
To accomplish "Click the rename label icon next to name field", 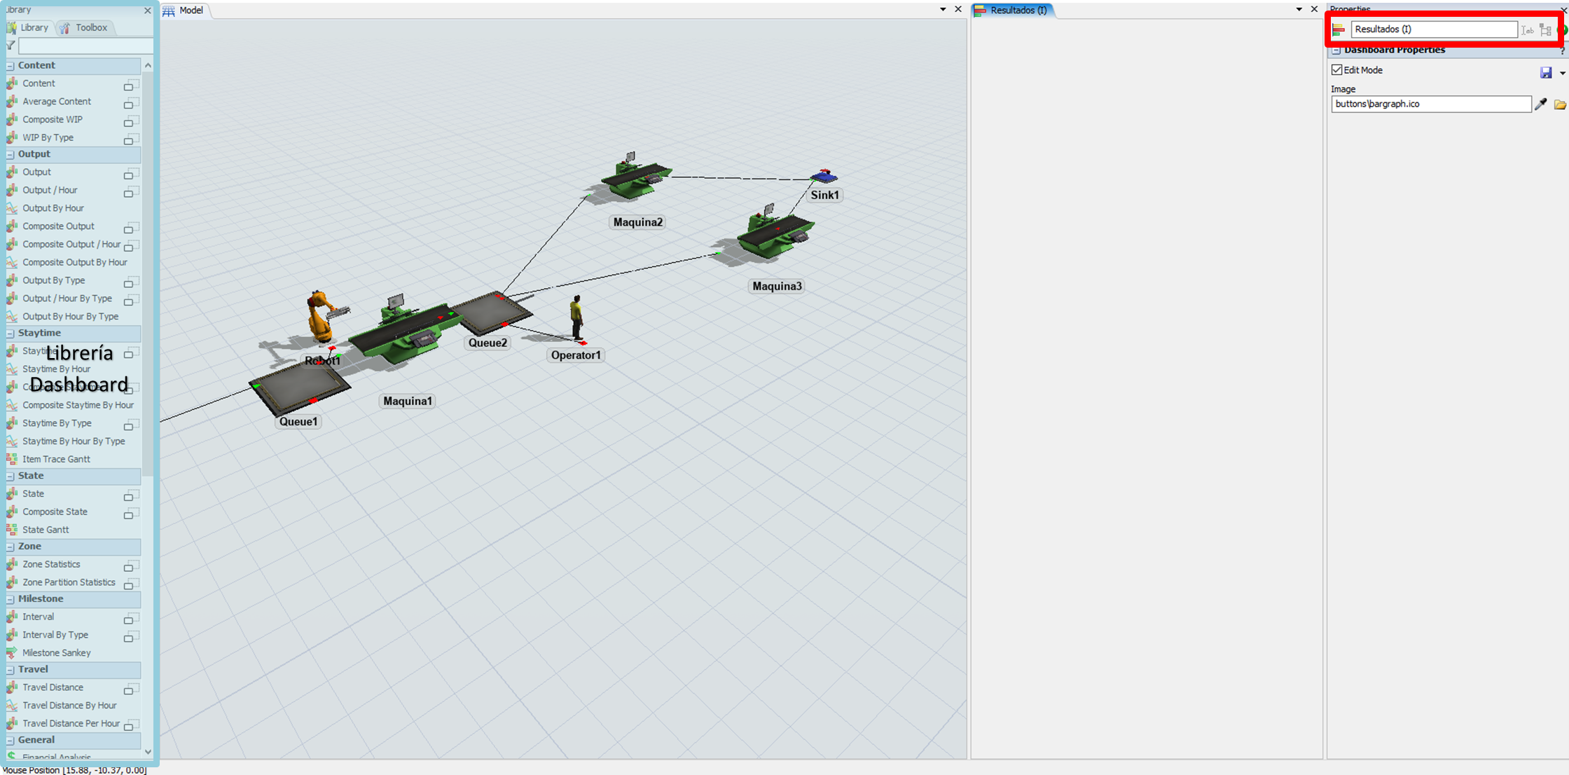I will tap(1528, 29).
